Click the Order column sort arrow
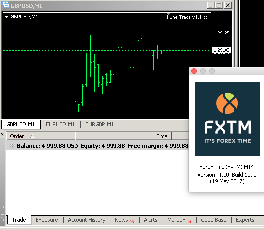 click(32, 136)
